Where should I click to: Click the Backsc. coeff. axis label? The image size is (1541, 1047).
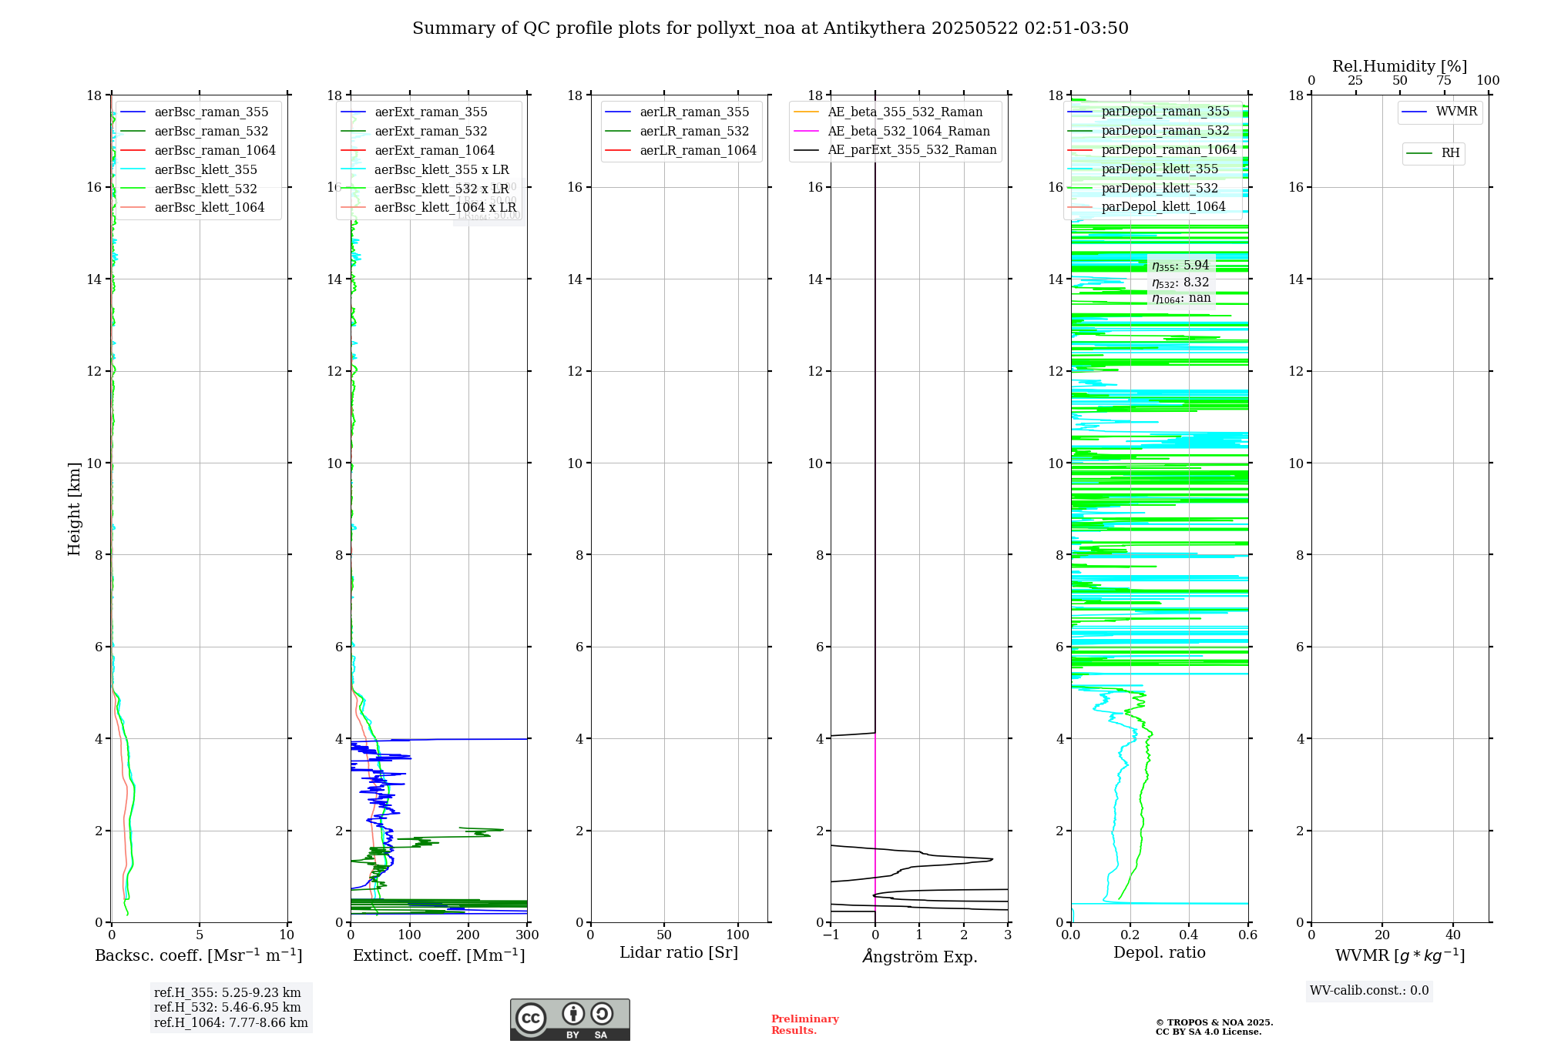(199, 955)
